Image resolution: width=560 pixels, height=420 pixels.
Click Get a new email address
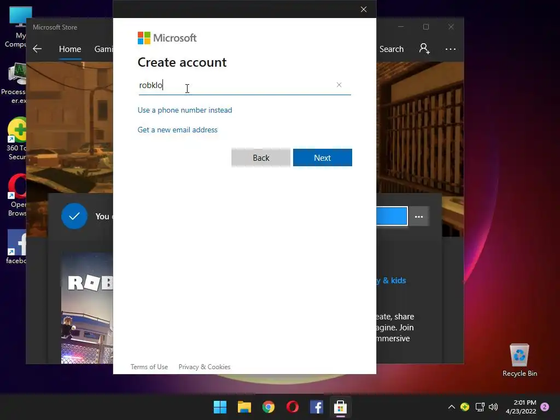[178, 130]
